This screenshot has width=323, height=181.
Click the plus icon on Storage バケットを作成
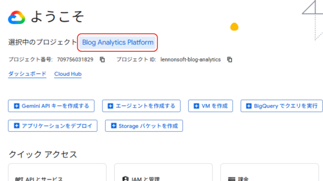[x=114, y=126]
